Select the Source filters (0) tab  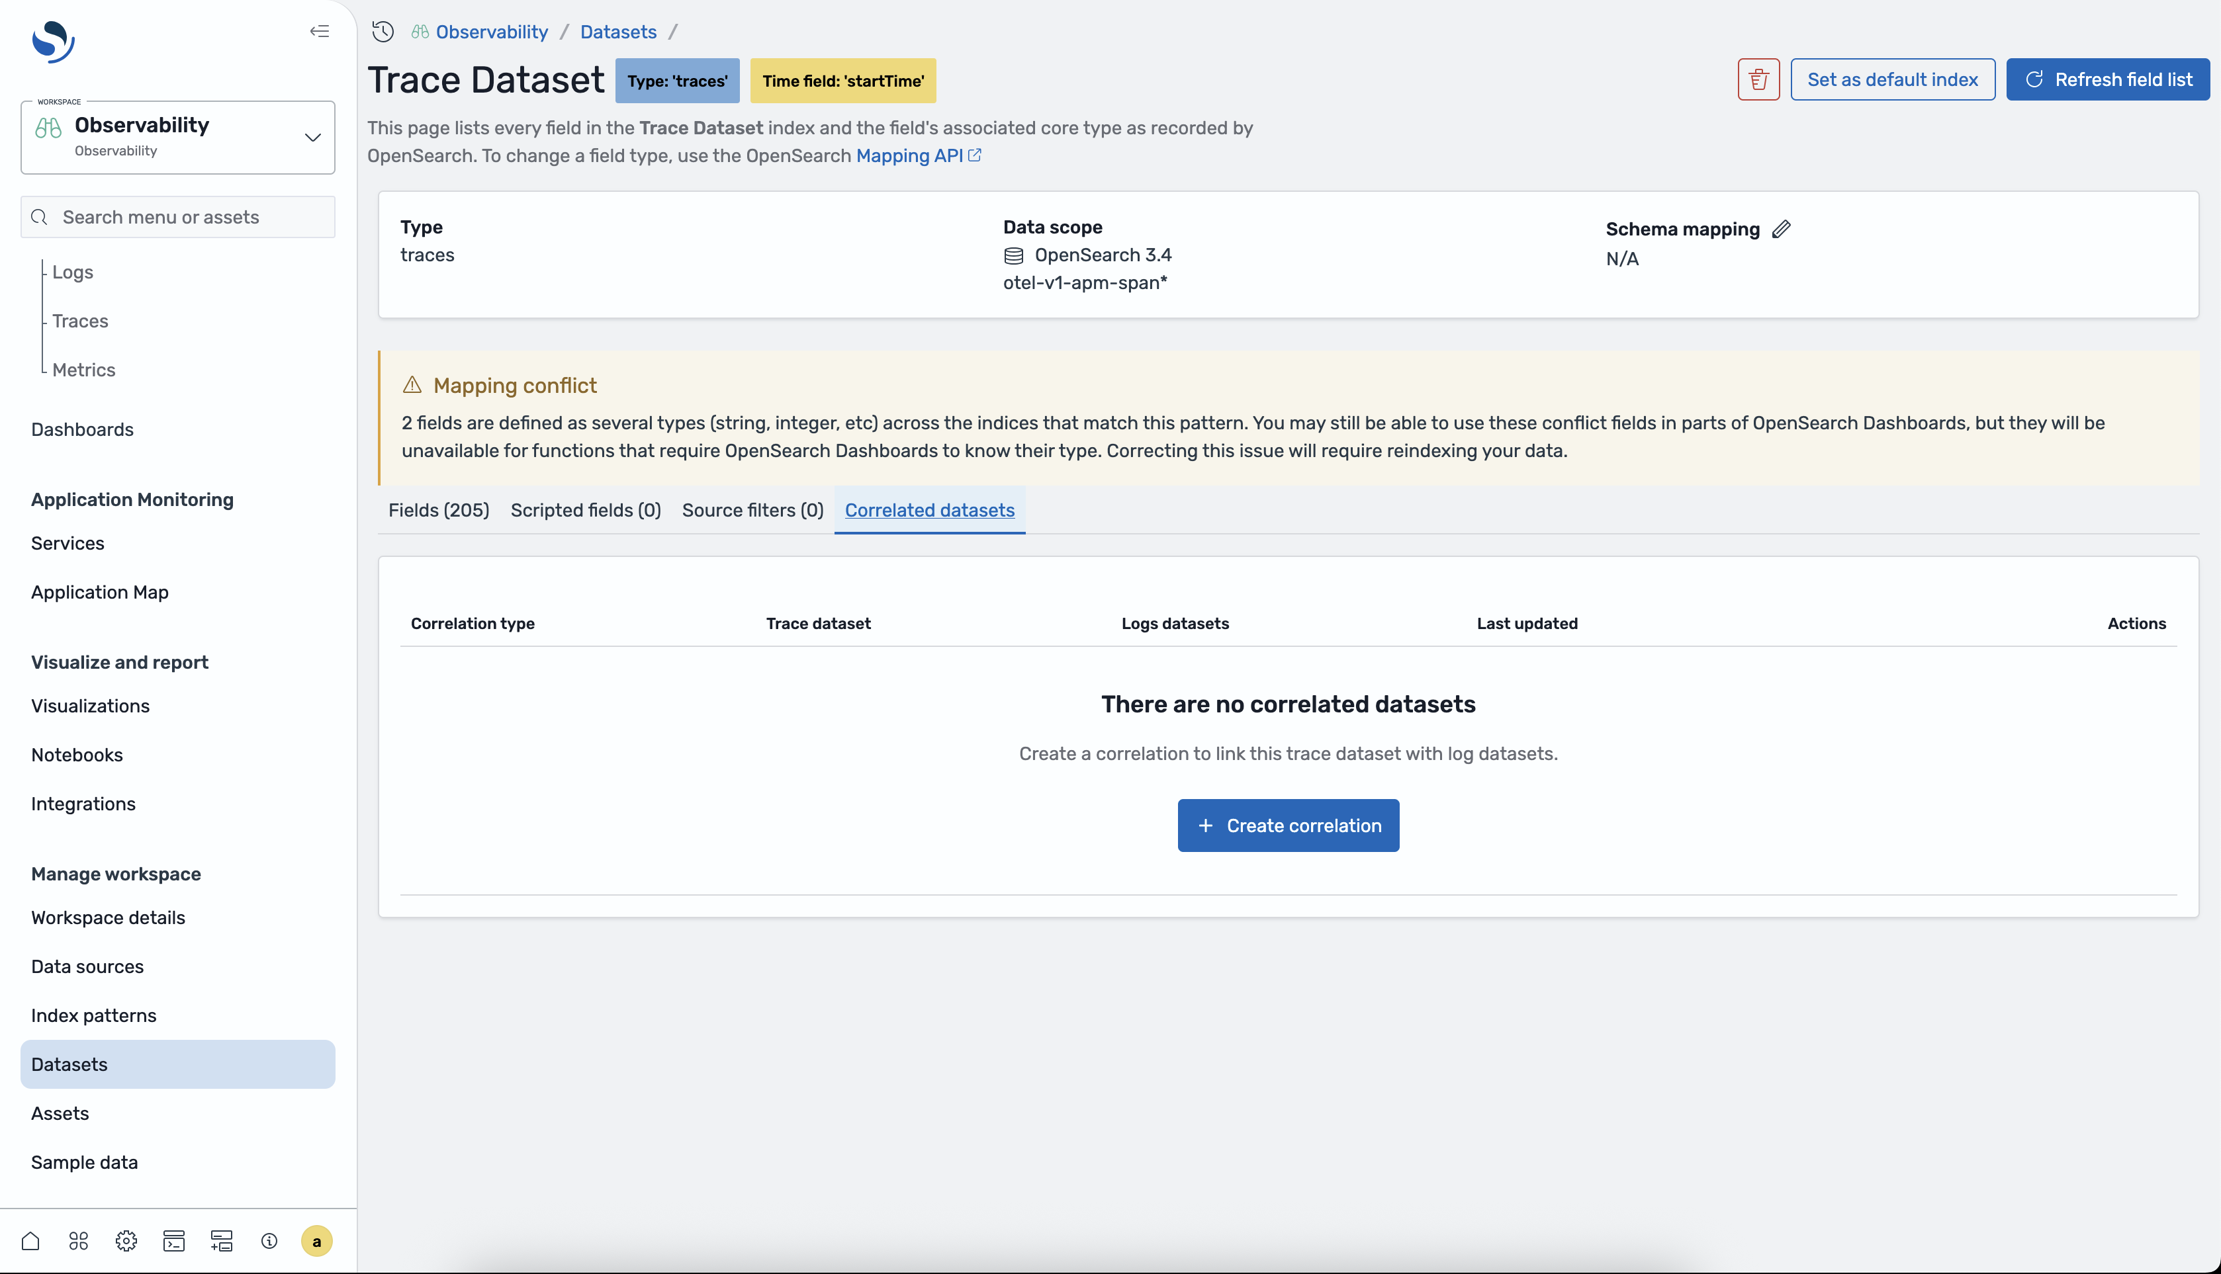(752, 510)
